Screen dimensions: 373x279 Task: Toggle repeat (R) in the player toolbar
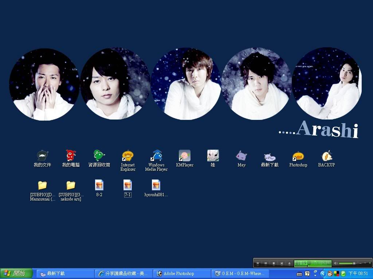[x=309, y=263]
